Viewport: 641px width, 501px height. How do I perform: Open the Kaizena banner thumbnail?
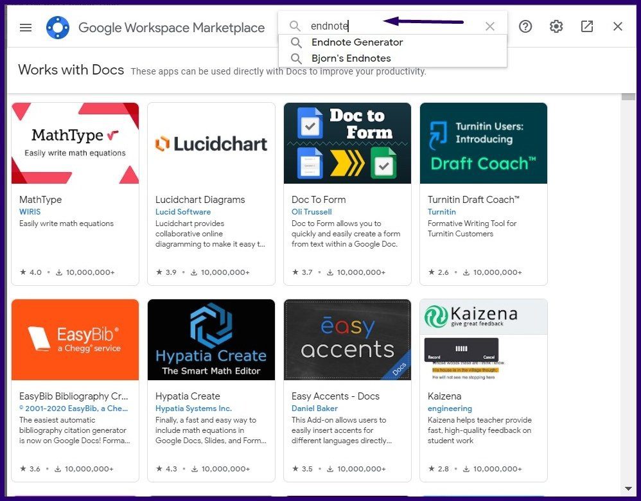point(484,339)
